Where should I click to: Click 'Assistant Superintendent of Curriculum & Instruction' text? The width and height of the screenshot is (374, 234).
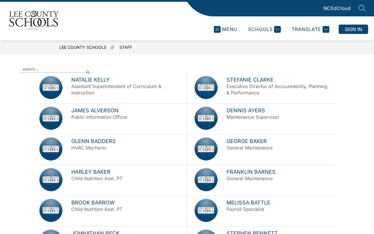pos(116,90)
